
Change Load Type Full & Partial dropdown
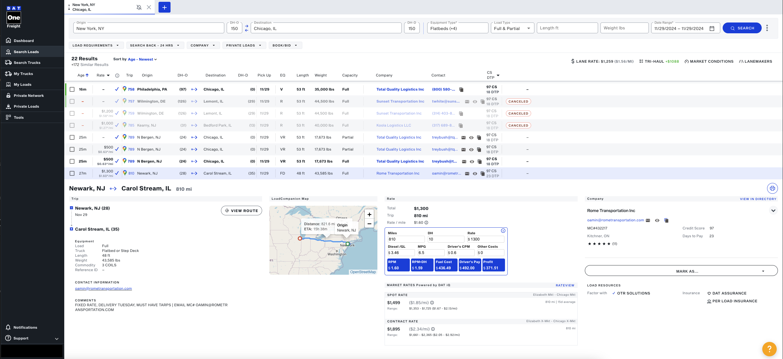[x=512, y=28]
